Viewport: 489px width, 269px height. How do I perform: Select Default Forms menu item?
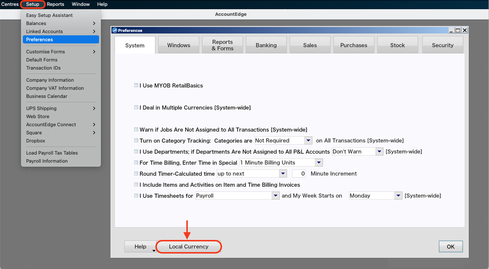pyautogui.click(x=61, y=60)
